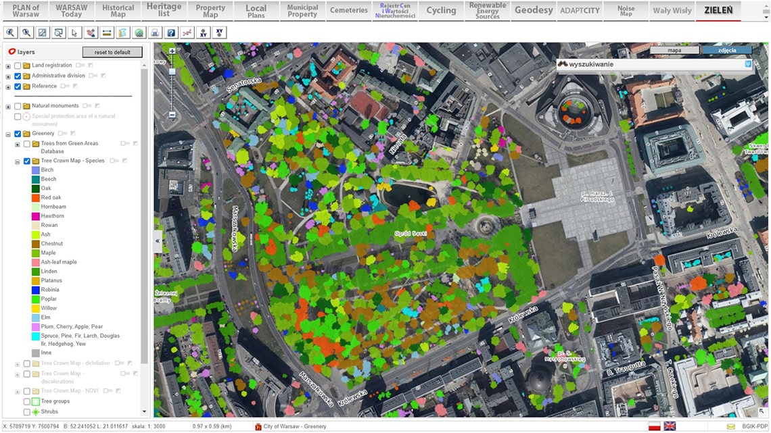Image resolution: width=771 pixels, height=433 pixels.
Task: Open the Cycling tab
Action: pos(441,11)
